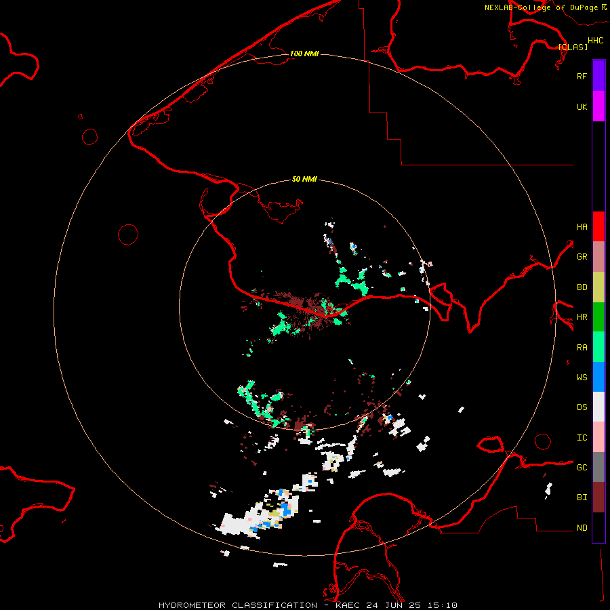Click the [CLAS] unit label
This screenshot has width=610, height=610.
click(573, 47)
